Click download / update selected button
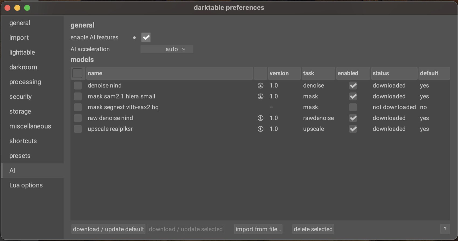Viewport: 458px width, 241px height. tap(186, 229)
